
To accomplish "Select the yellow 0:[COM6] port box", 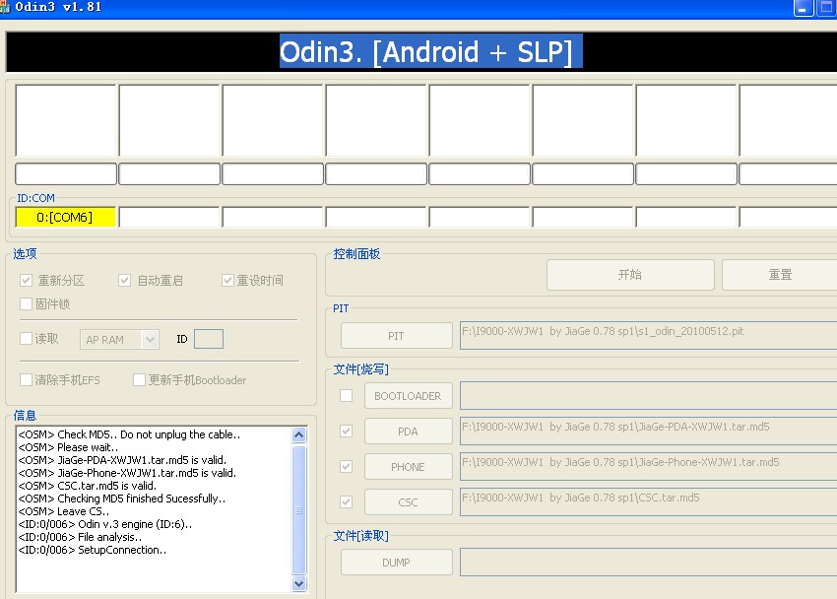I will pos(65,218).
